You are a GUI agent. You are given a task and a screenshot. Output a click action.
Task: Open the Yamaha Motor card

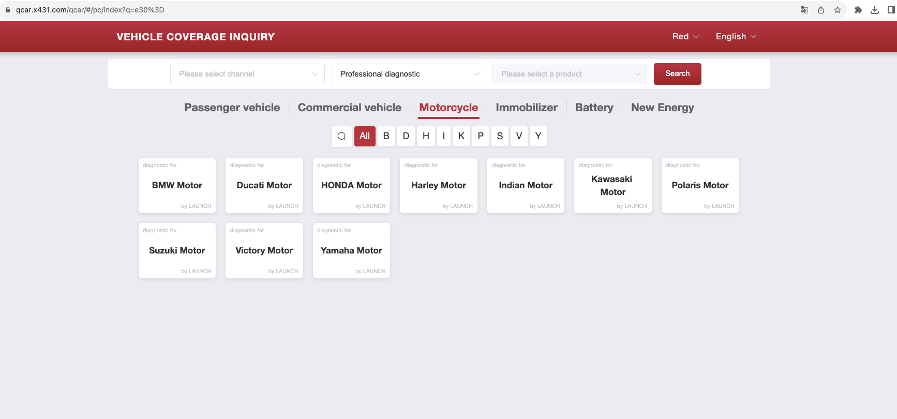(351, 250)
